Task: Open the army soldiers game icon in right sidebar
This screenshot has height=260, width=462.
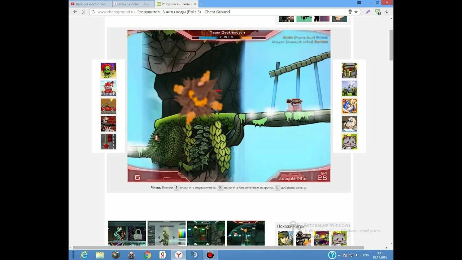Action: click(x=349, y=88)
